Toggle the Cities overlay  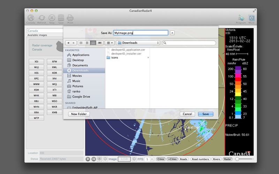[x=161, y=159]
